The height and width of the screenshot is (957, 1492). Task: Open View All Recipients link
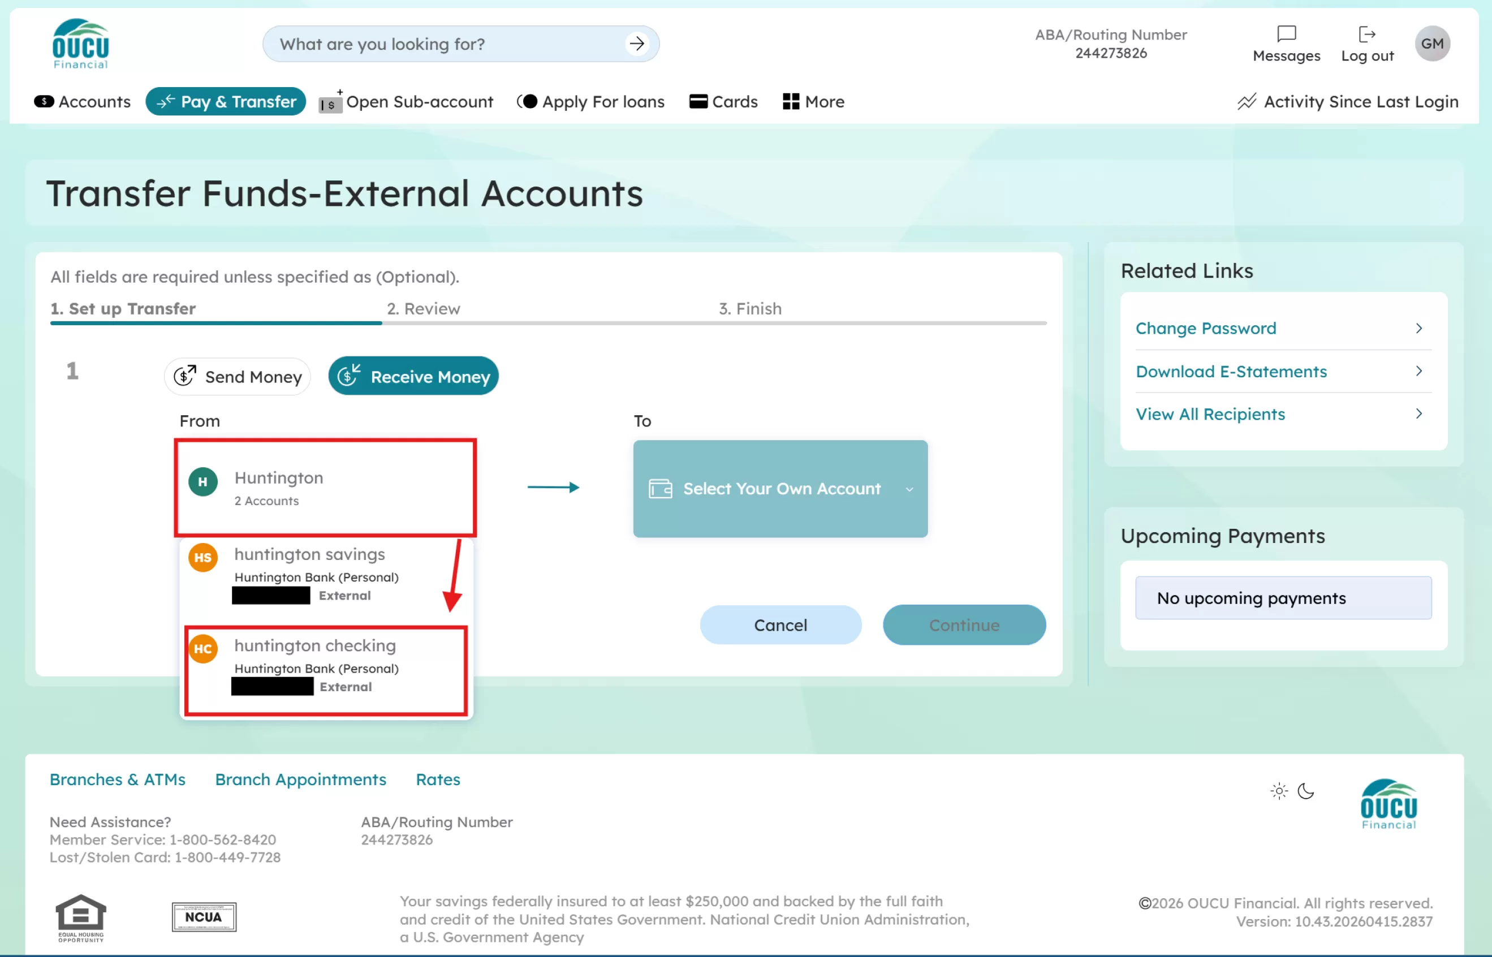[1210, 414]
